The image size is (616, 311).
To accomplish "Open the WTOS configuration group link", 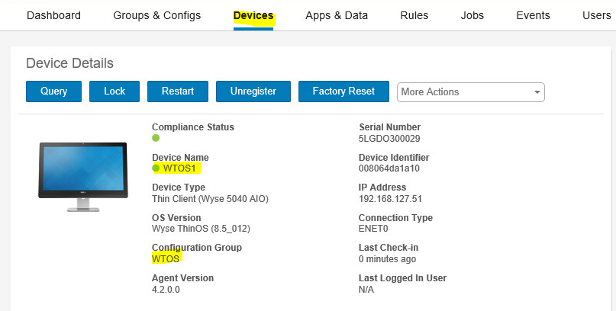I will click(x=166, y=259).
